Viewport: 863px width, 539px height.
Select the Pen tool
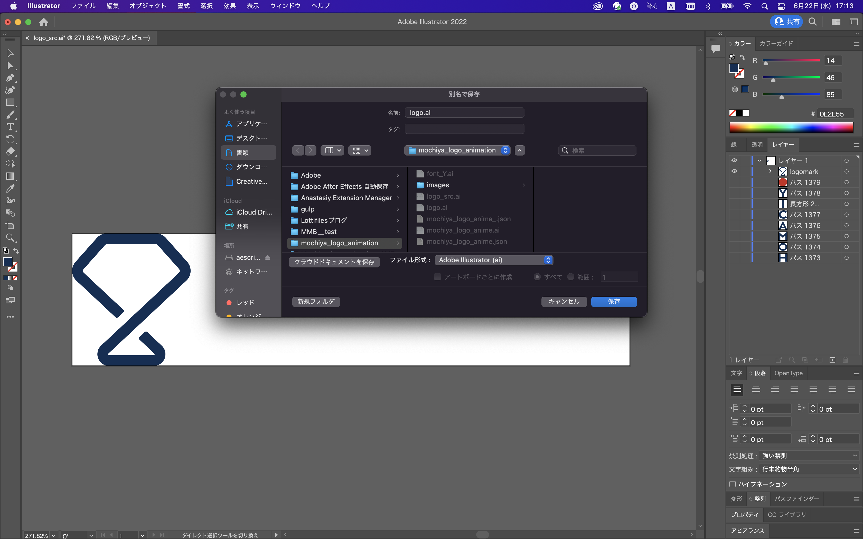pos(10,78)
